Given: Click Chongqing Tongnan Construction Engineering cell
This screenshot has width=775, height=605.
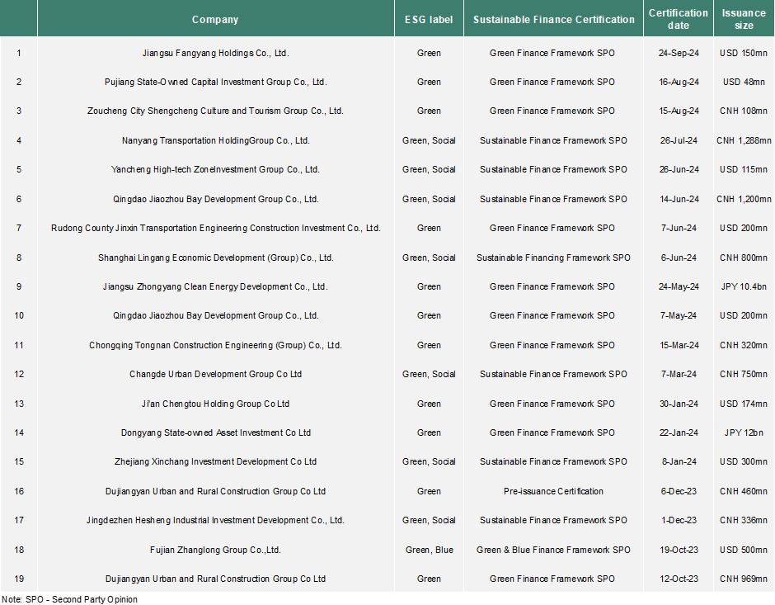Looking at the screenshot, I should 215,345.
